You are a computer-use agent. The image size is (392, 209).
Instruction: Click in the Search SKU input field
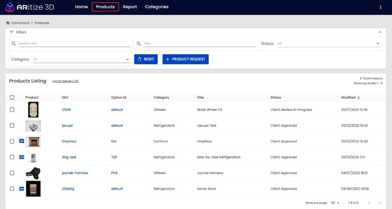[75, 43]
